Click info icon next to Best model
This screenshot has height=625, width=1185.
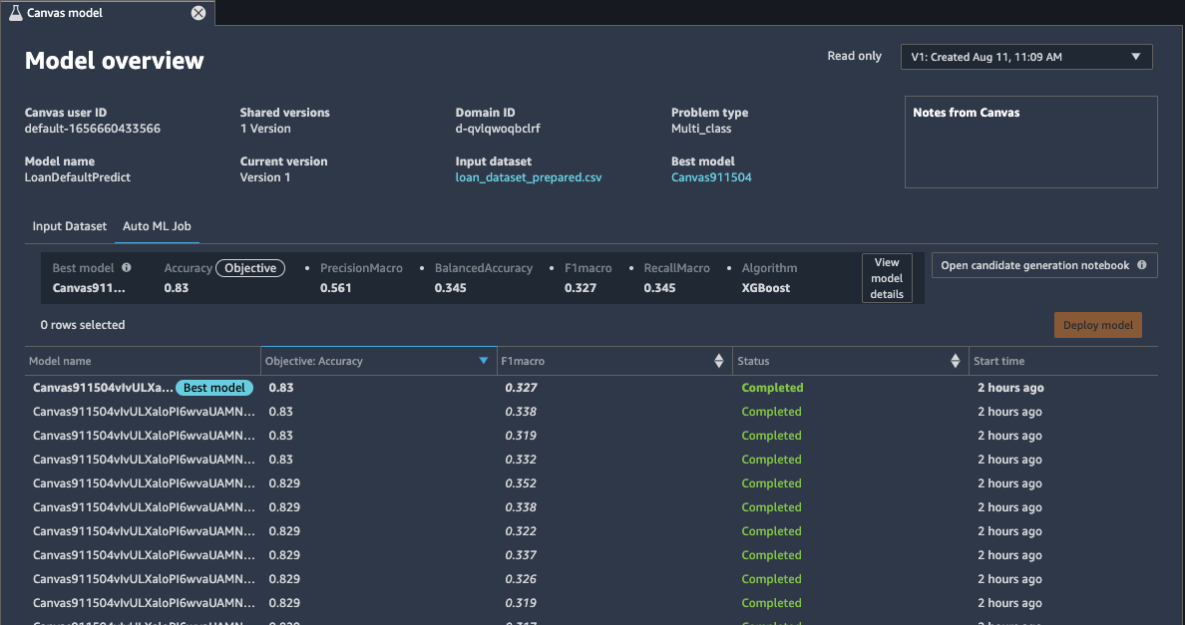click(x=127, y=268)
